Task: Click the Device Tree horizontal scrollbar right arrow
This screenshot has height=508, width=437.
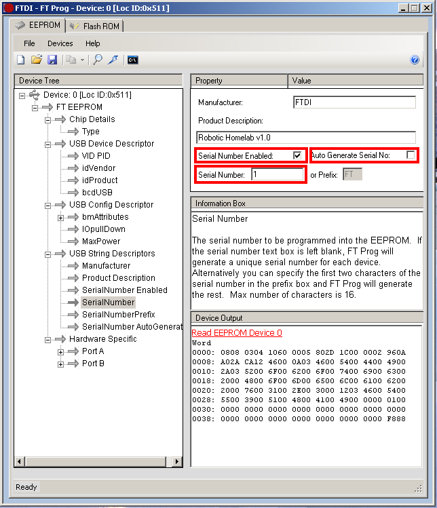Action: coord(178,462)
